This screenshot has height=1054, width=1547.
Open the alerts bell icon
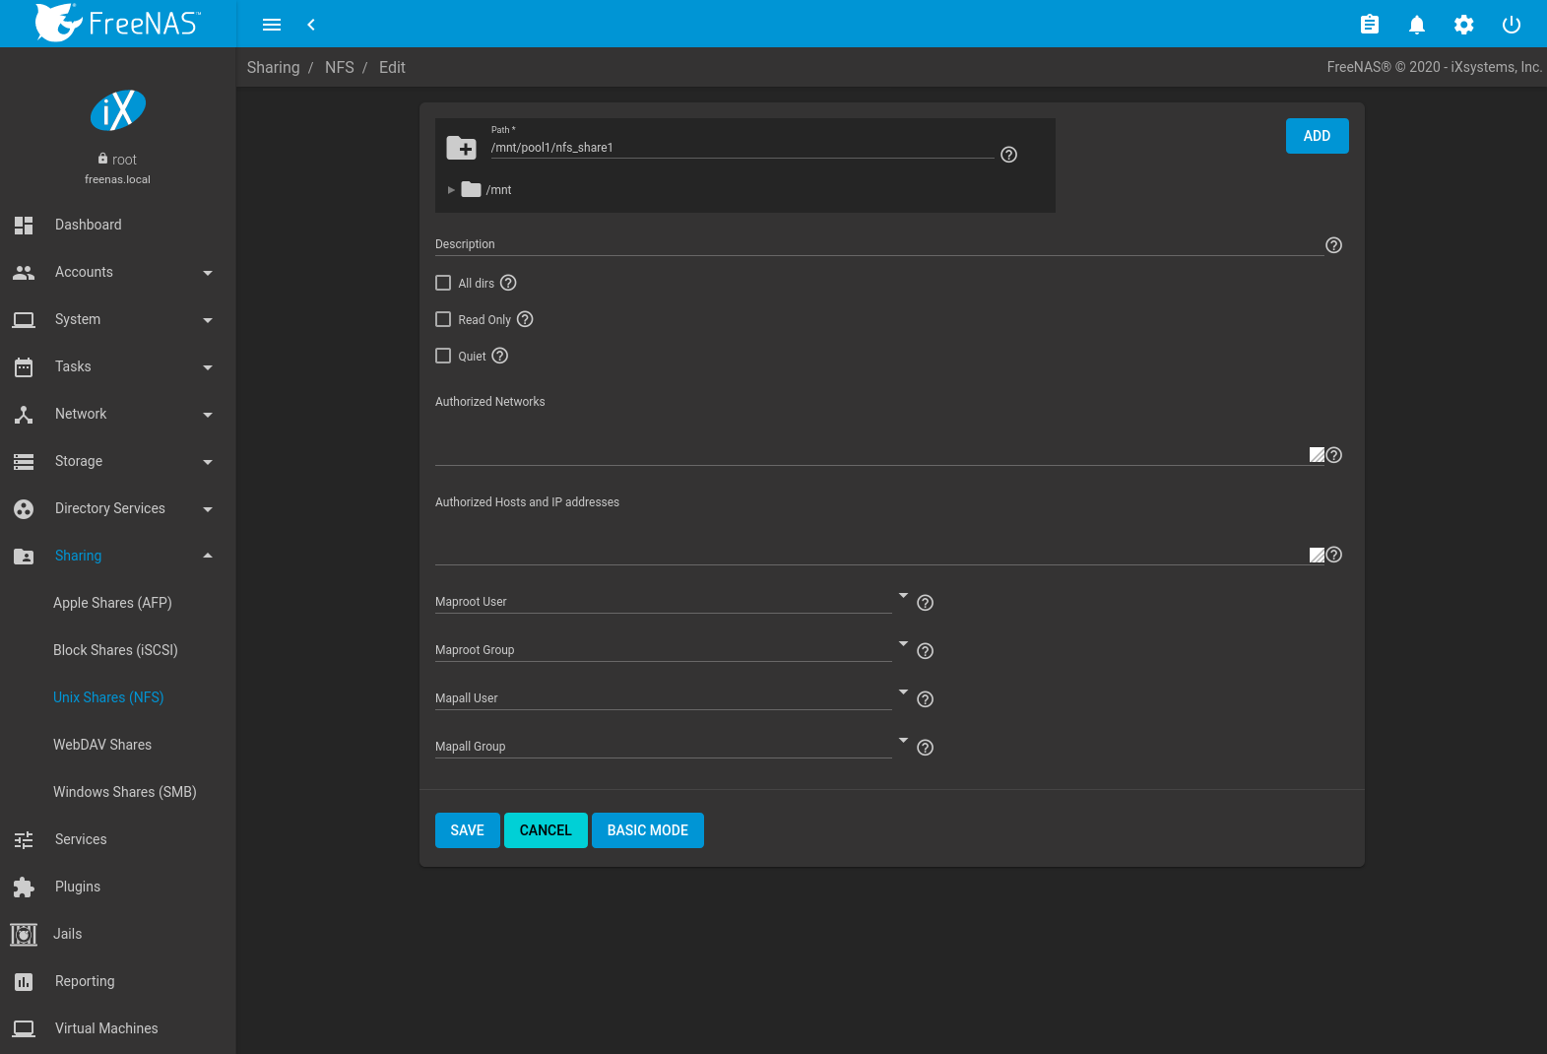coord(1416,25)
